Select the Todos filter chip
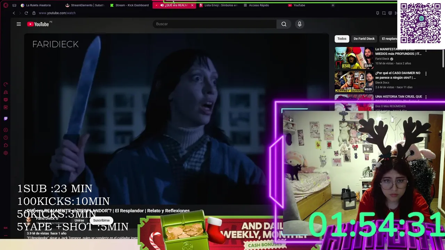This screenshot has height=250, width=445. coord(342,39)
